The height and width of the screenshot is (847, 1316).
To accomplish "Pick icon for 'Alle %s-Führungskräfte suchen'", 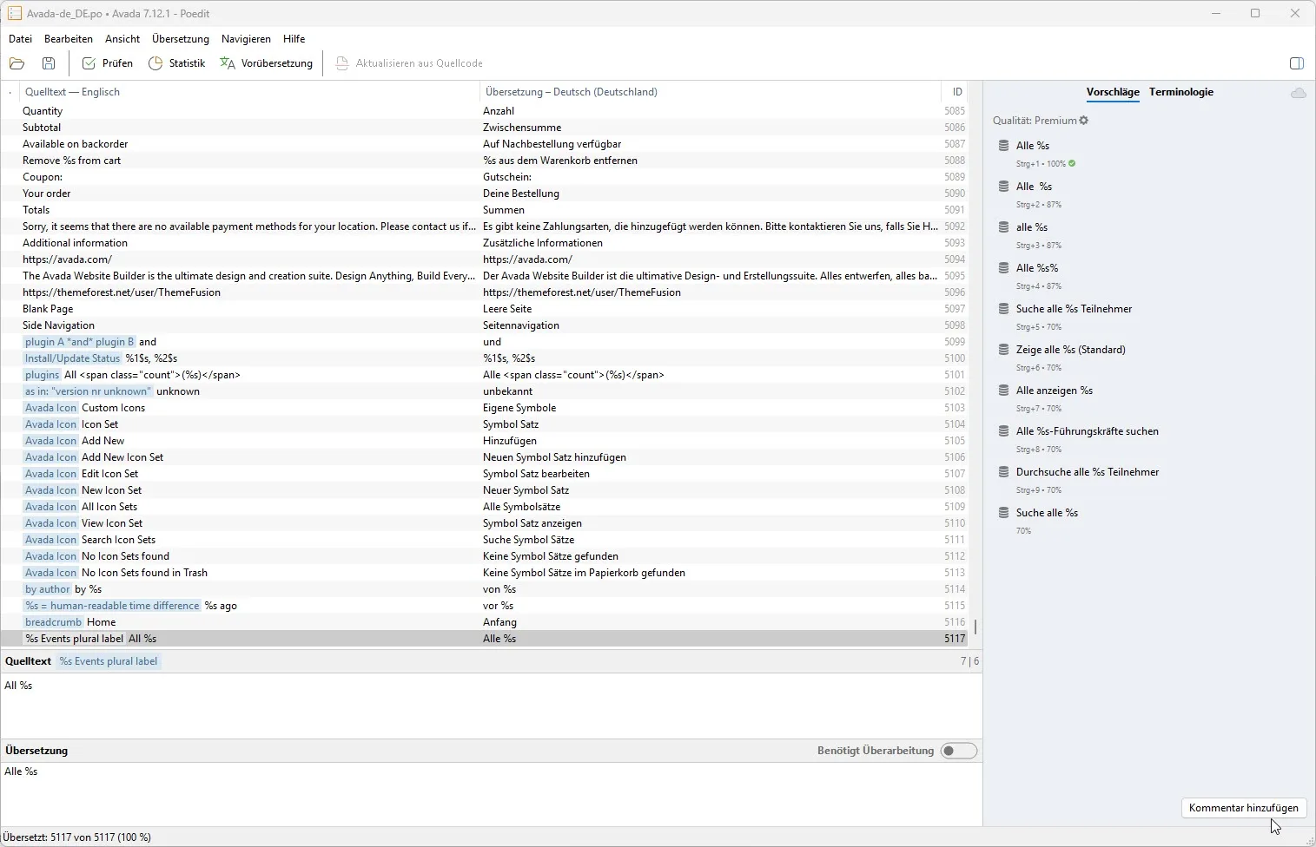I will 1003,431.
